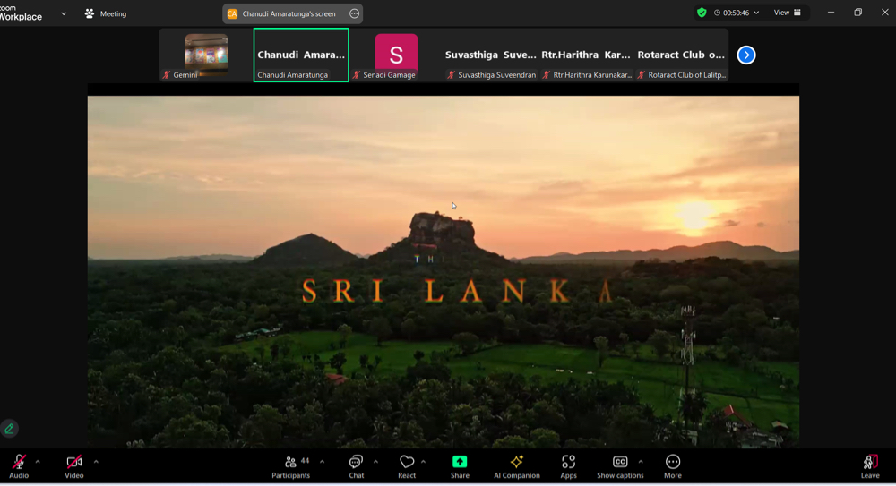Start camera with Video button

74,465
